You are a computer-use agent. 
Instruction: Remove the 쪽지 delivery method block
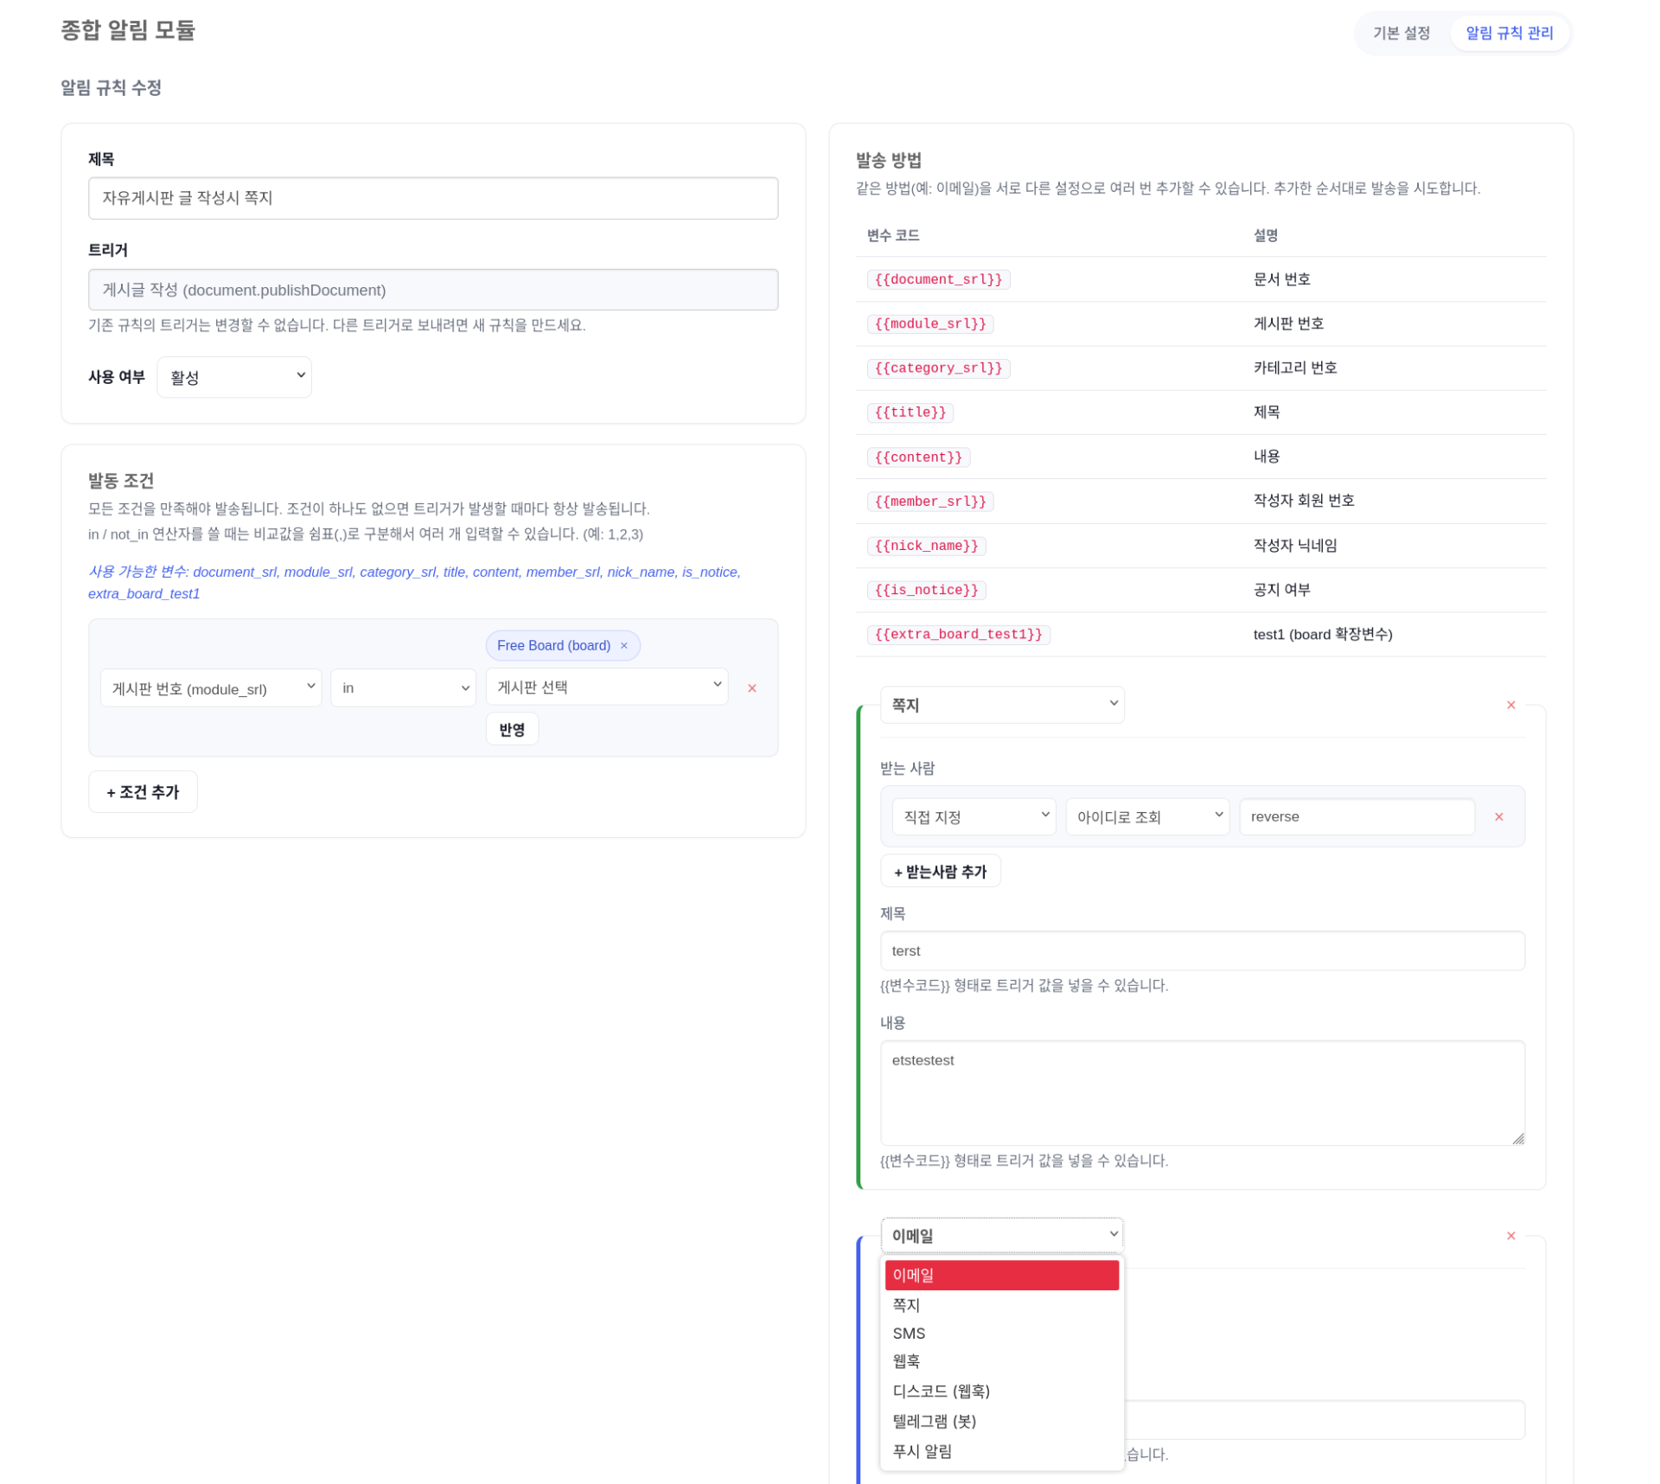[x=1510, y=705]
